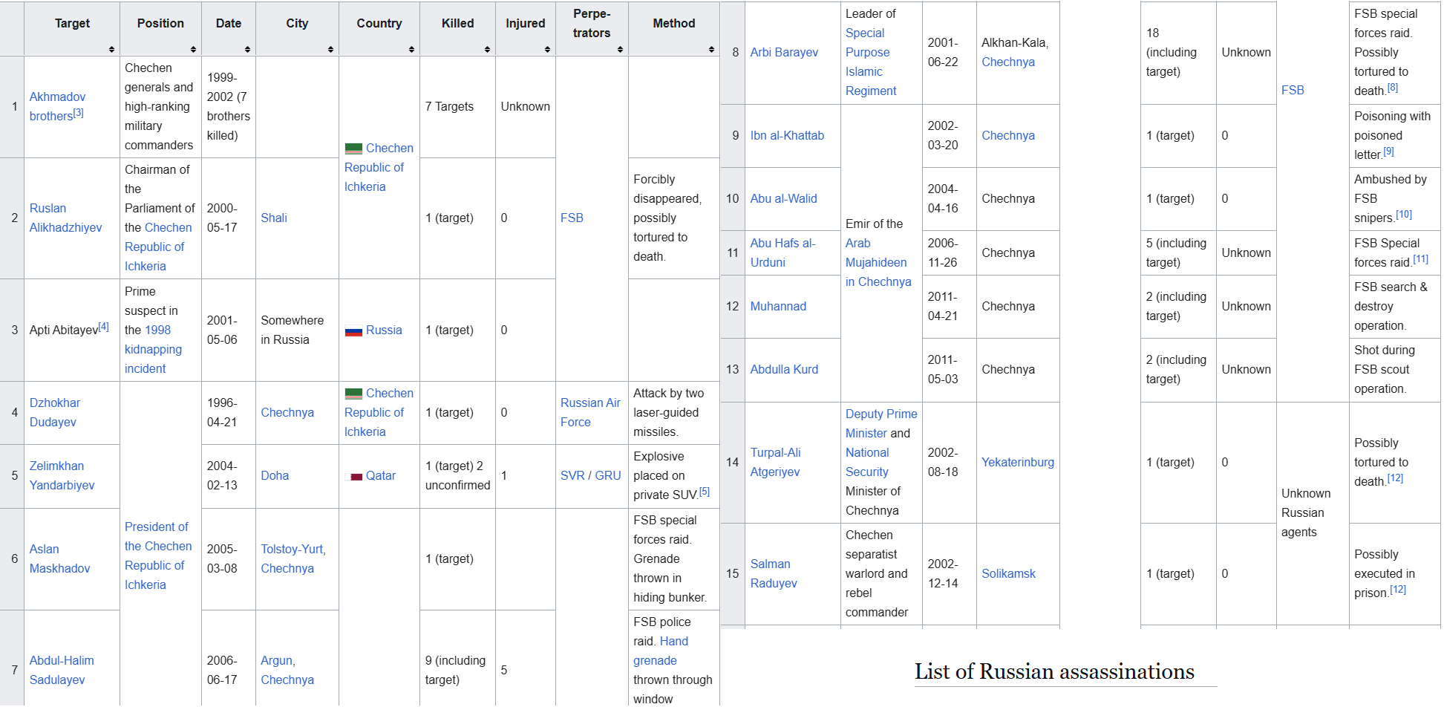Click the Ichkeria flag beside the Akhmadov brothers rows

(x=353, y=149)
